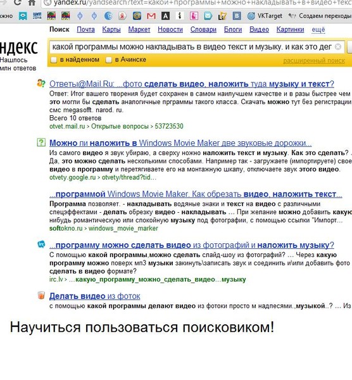Click the browser home icon
352x380 pixels.
[x=32, y=3]
